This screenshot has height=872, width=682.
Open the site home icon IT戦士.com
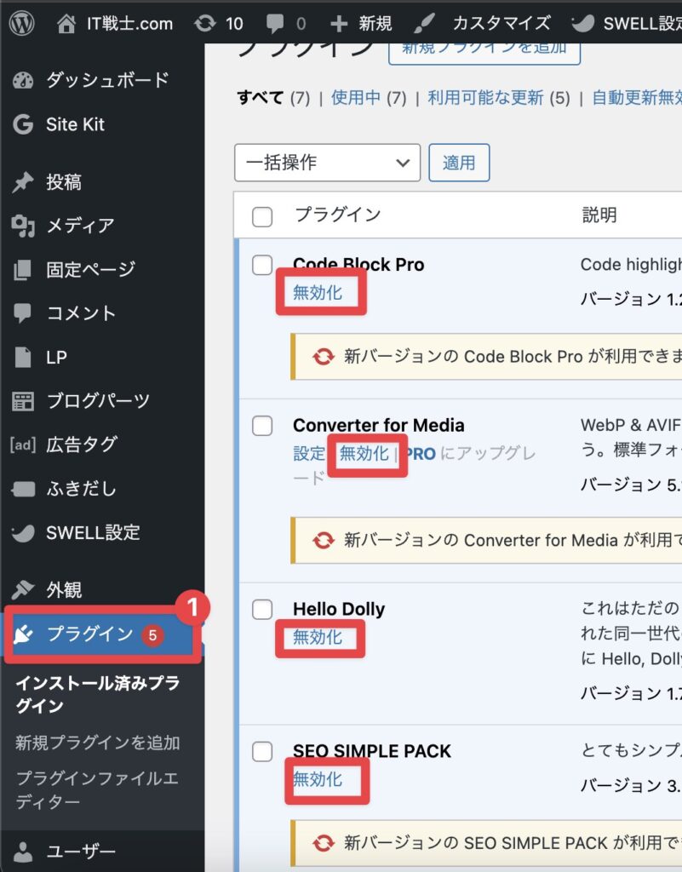66,23
